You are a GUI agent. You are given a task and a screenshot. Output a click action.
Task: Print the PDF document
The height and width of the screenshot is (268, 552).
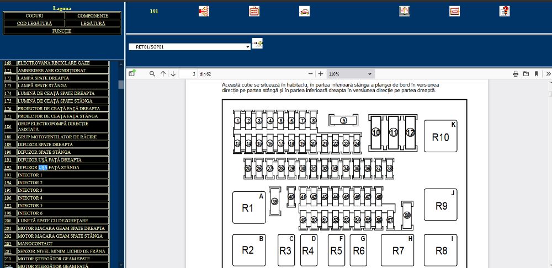click(x=516, y=74)
